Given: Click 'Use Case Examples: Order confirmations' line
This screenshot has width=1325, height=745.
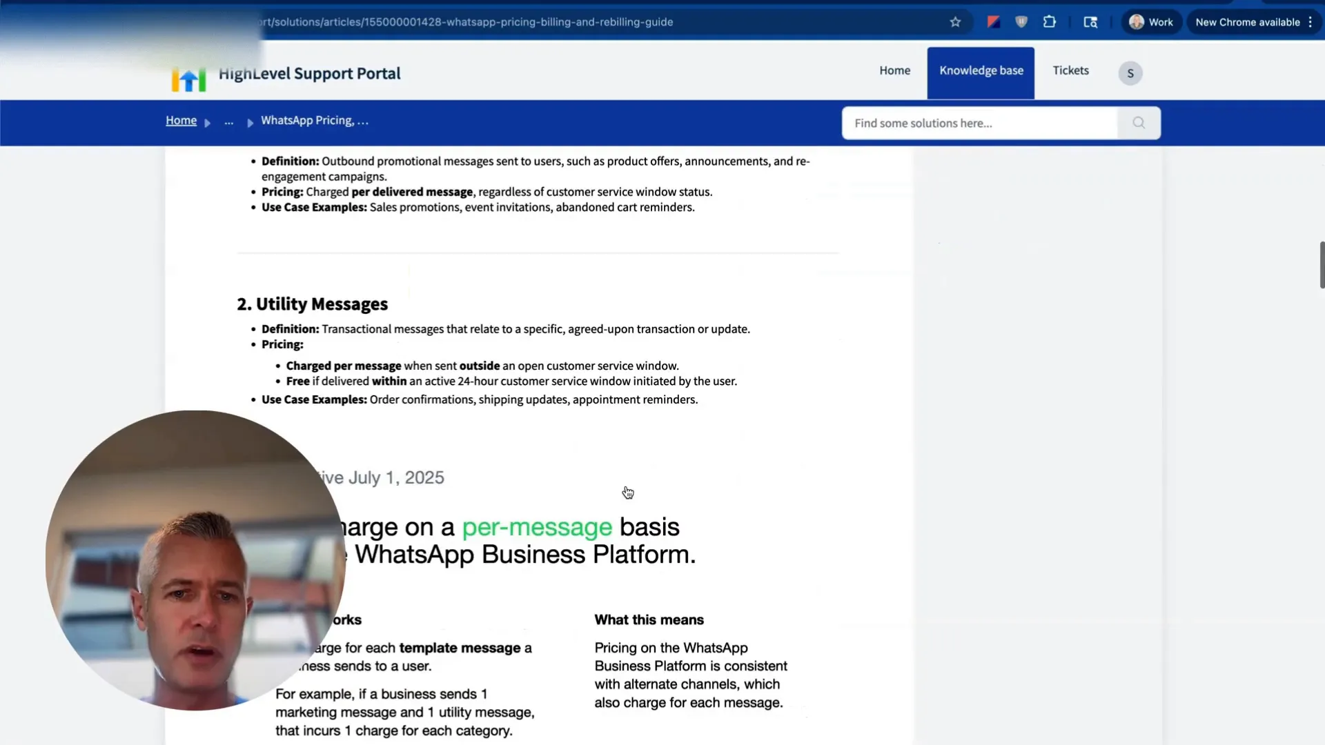Looking at the screenshot, I should [480, 399].
